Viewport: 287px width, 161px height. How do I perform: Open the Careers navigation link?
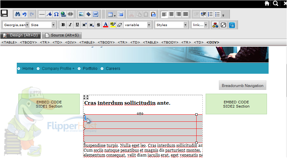coord(113,69)
